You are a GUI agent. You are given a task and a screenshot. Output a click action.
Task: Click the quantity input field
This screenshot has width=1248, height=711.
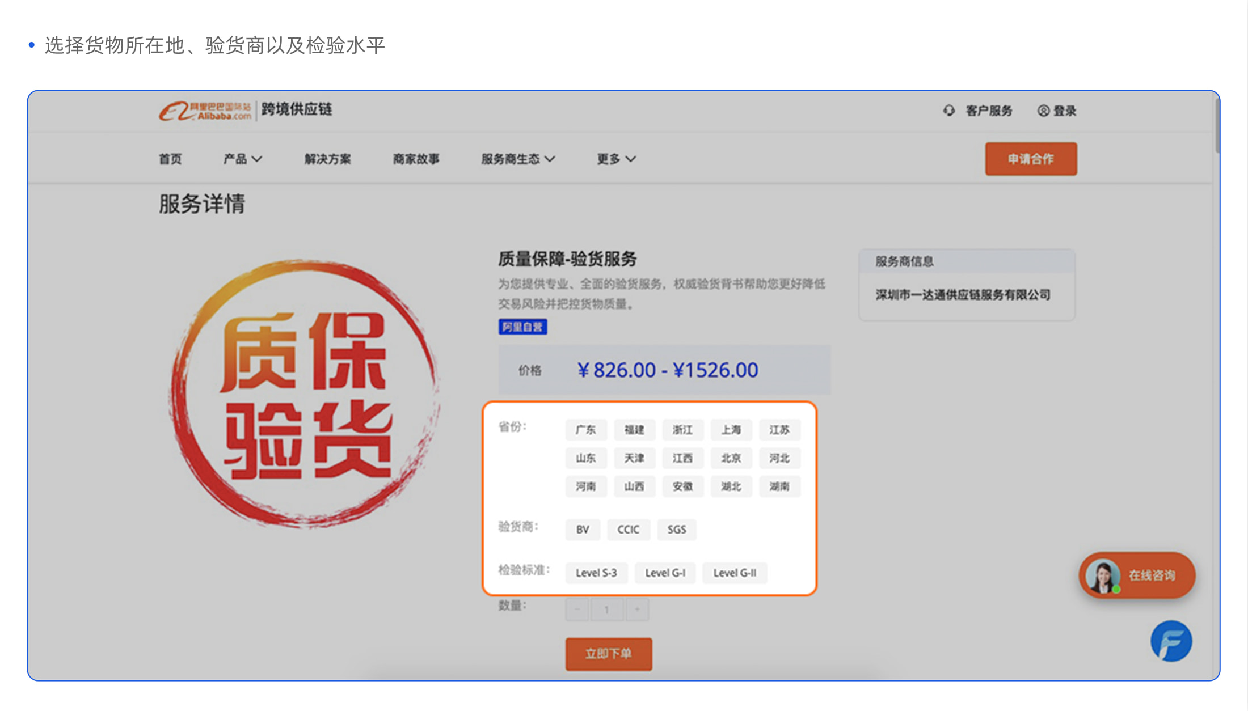click(x=606, y=610)
